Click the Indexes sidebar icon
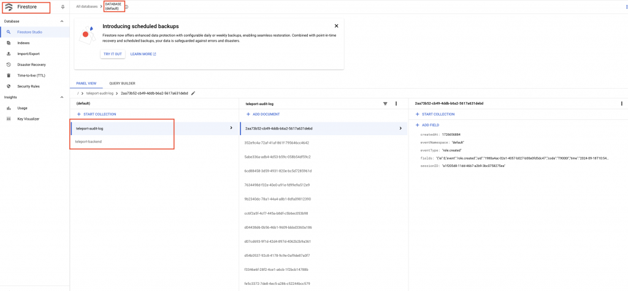Viewport: 628px width, 291px height. [x=9, y=43]
